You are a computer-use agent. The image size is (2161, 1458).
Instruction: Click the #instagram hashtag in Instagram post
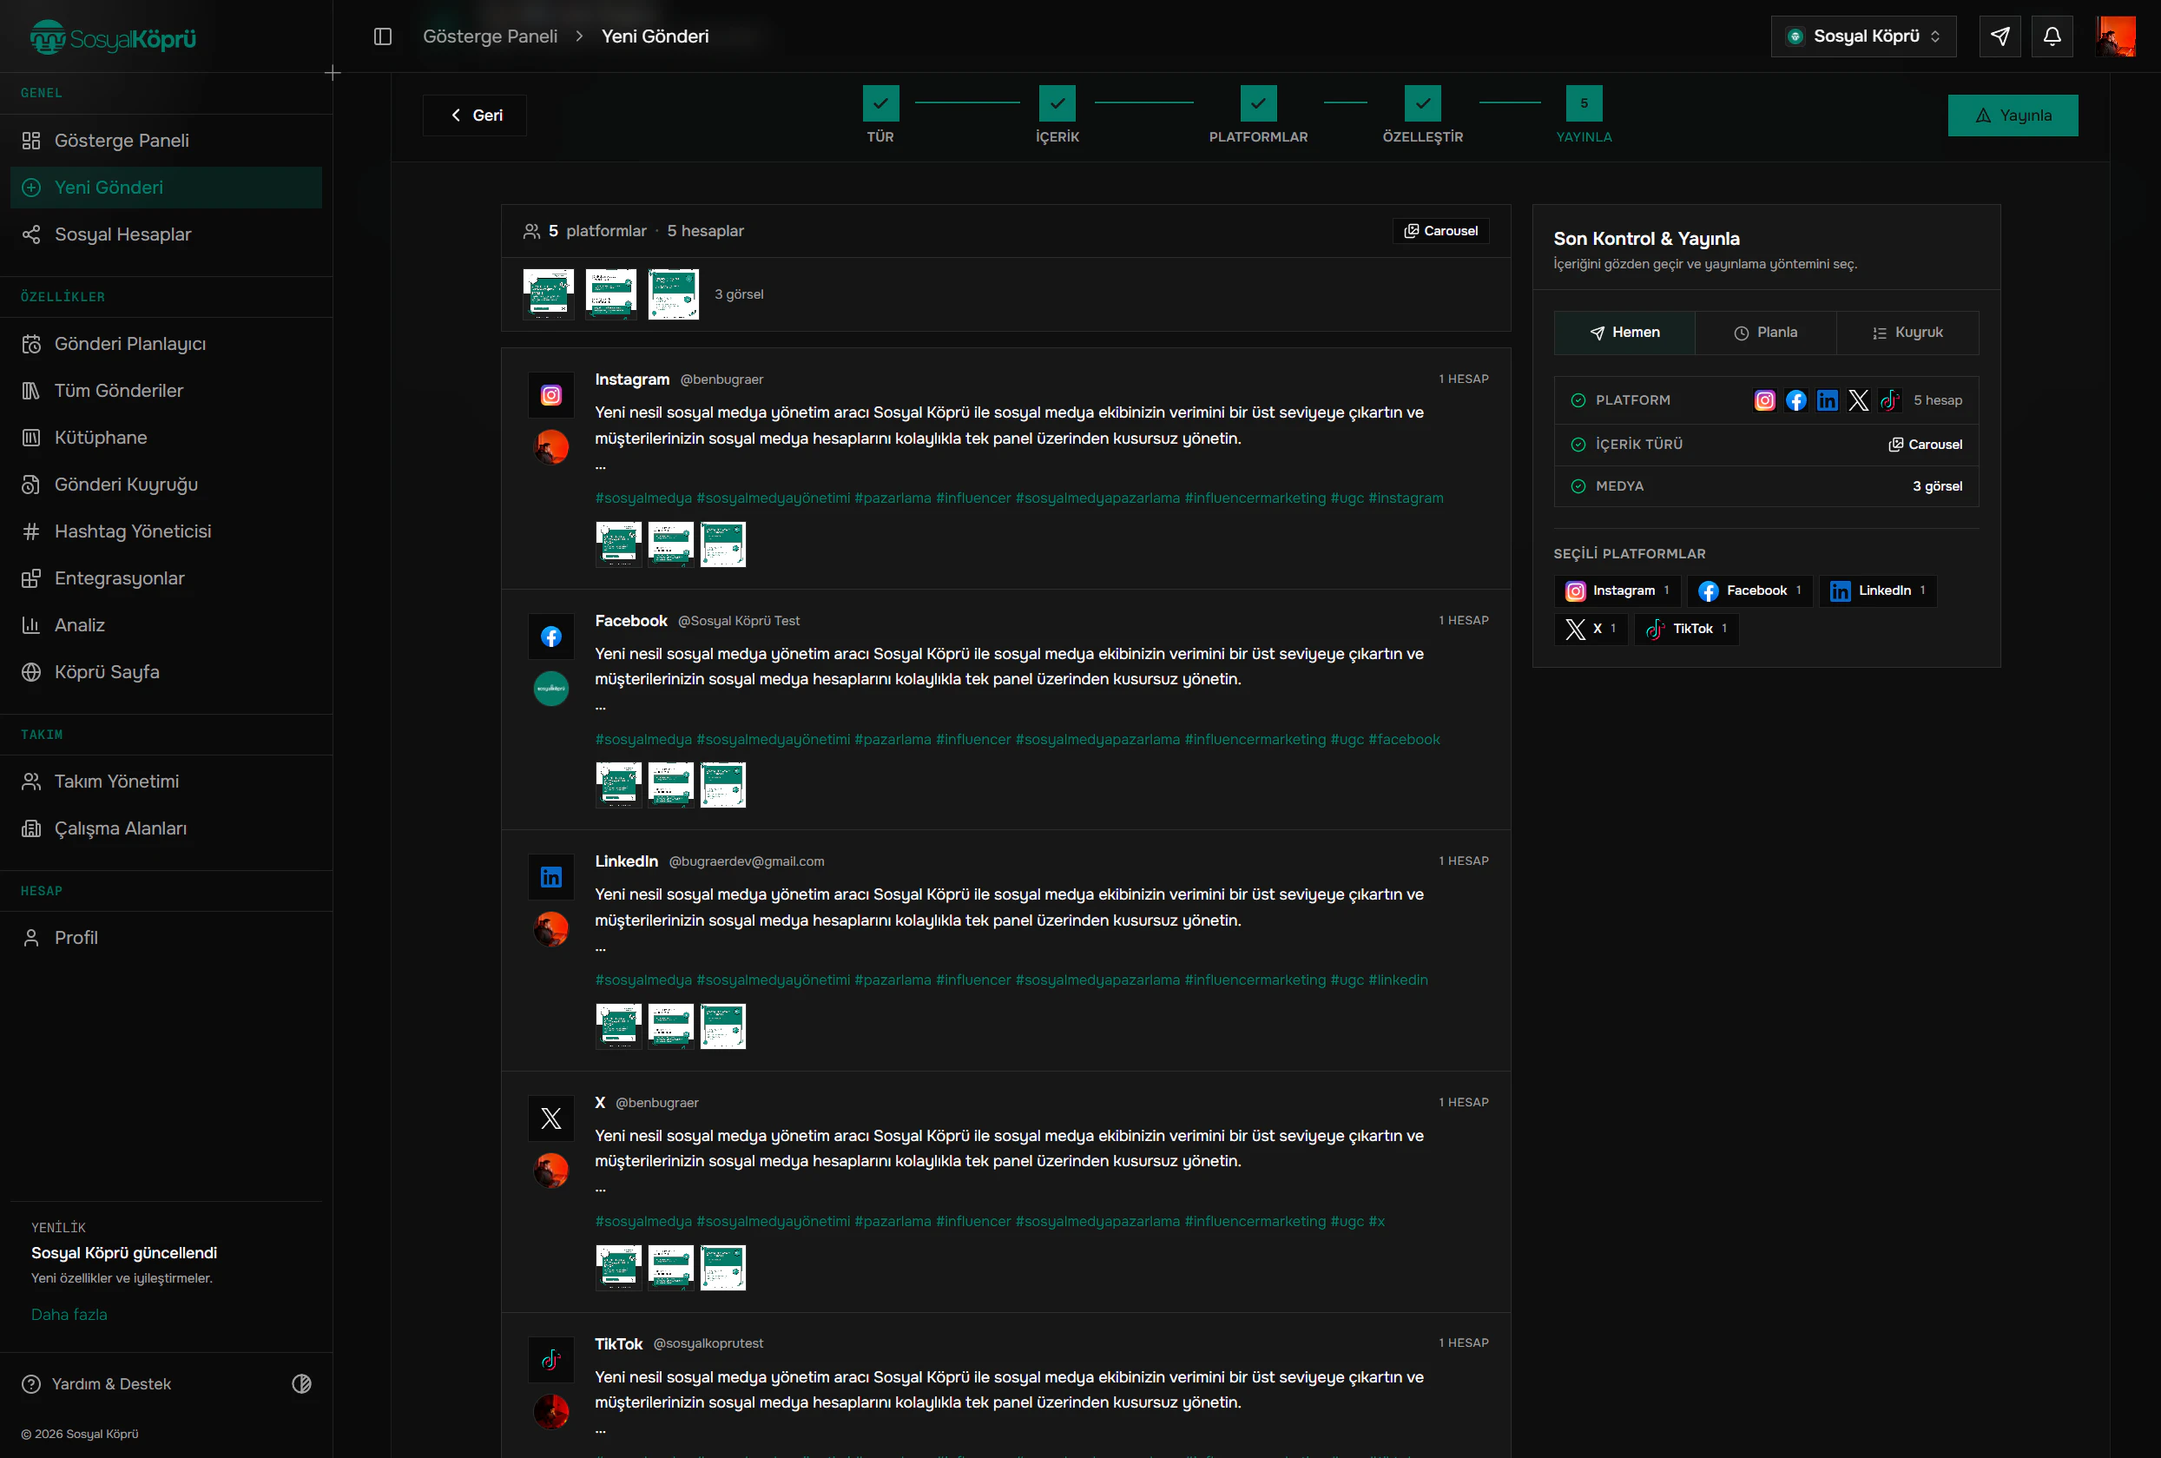(1406, 498)
